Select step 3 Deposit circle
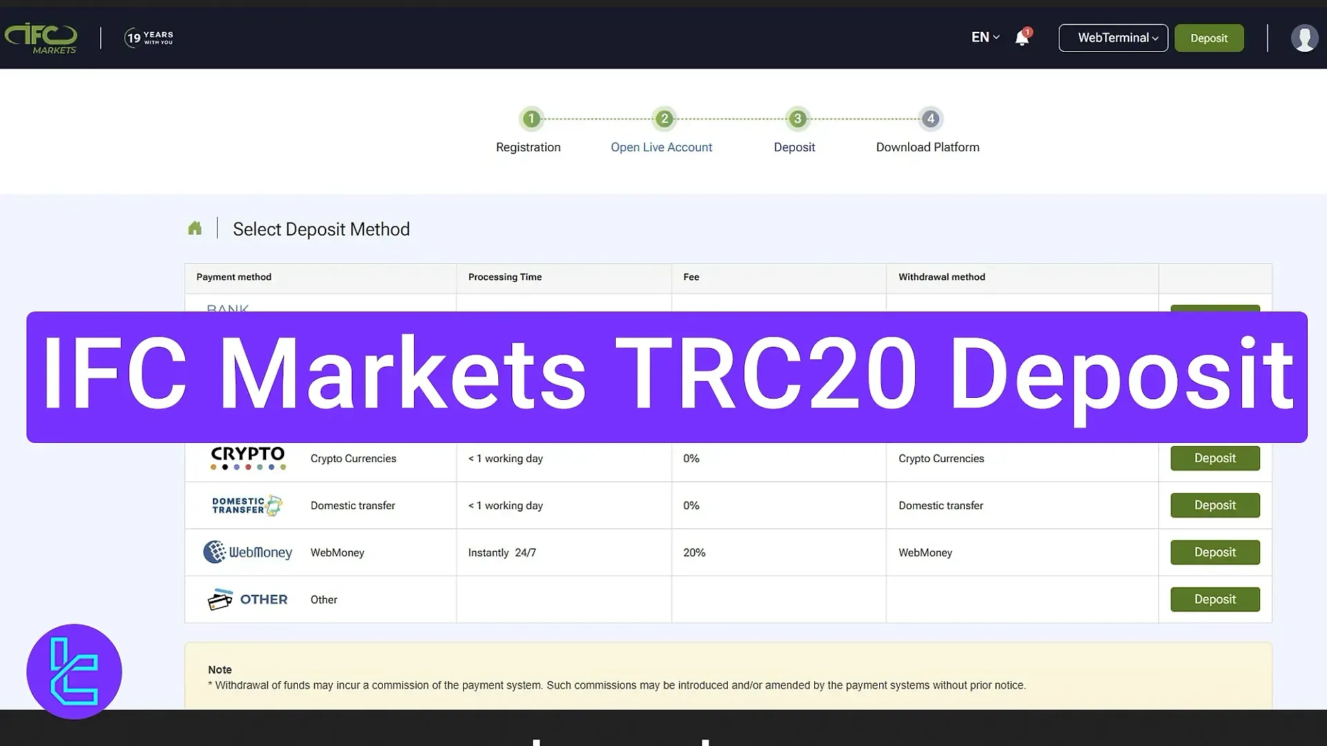The height and width of the screenshot is (746, 1327). 798,119
